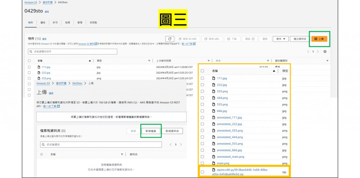
Task: Click the file icon beside 555.png
Action: [x=214, y=104]
